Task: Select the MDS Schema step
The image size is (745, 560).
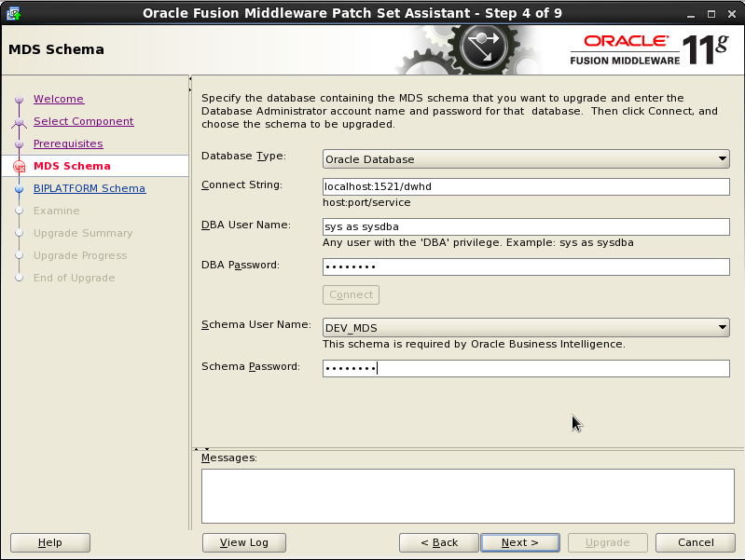Action: pyautogui.click(x=72, y=166)
